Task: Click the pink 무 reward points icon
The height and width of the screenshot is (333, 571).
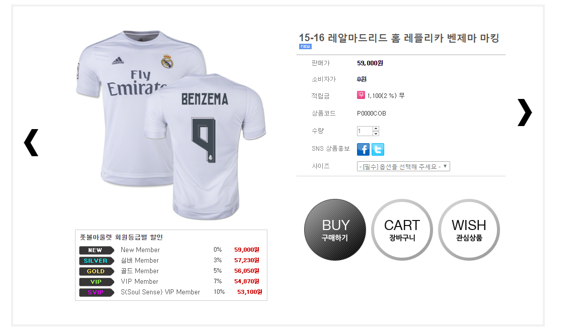Action: click(x=361, y=95)
